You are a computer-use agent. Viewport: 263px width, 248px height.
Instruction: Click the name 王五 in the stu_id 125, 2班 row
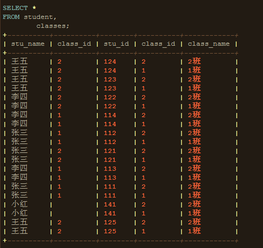click(x=19, y=222)
